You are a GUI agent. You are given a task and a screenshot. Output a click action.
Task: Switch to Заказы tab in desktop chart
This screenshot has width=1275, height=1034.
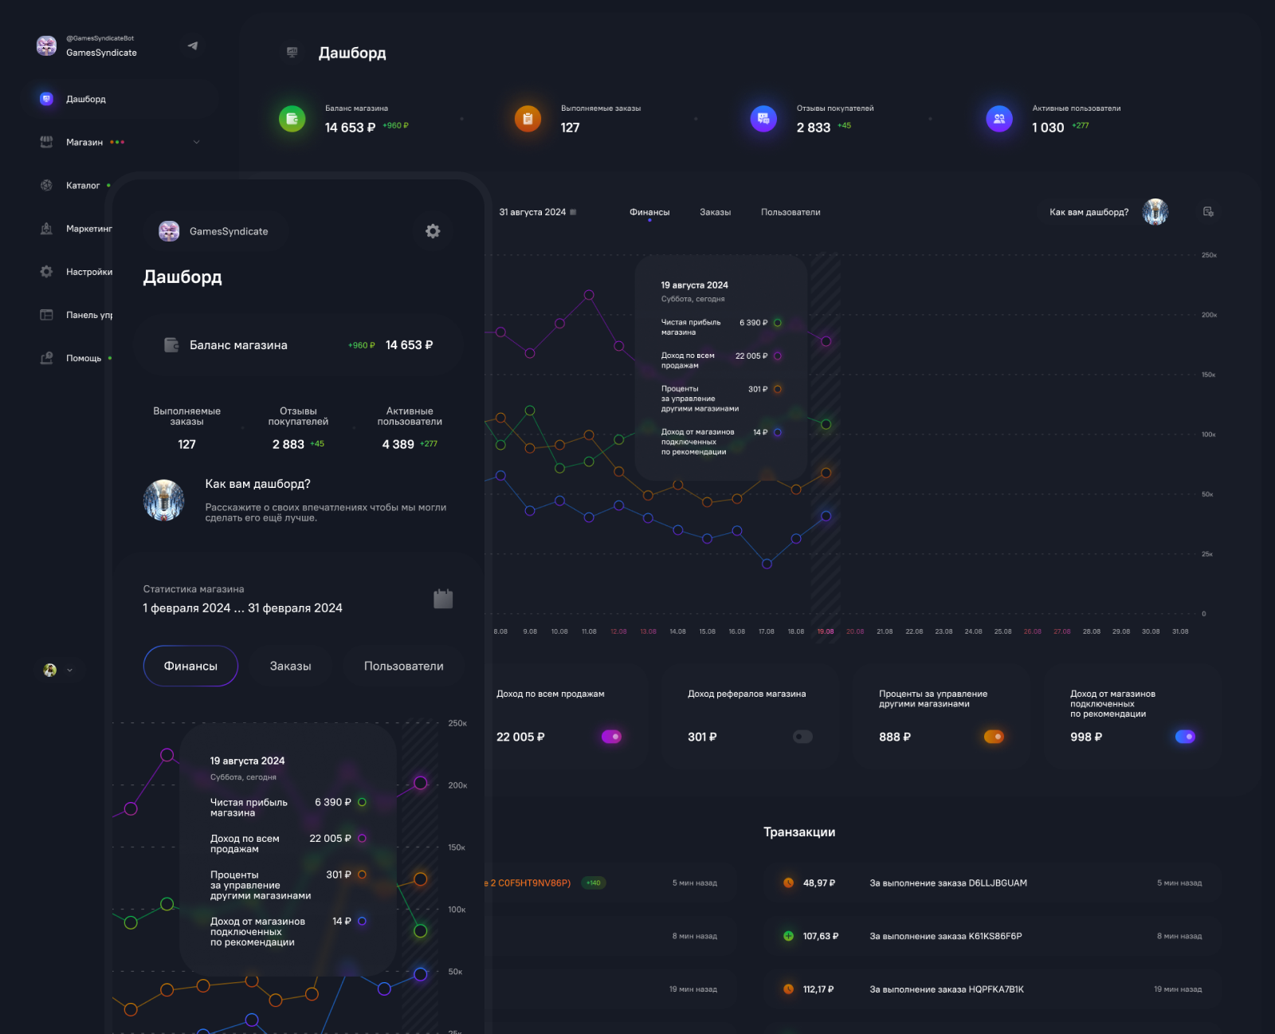coord(715,212)
